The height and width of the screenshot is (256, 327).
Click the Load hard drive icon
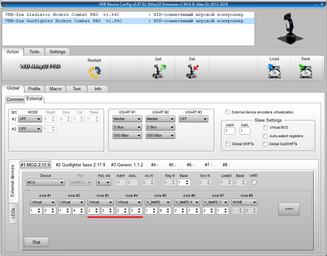274,71
